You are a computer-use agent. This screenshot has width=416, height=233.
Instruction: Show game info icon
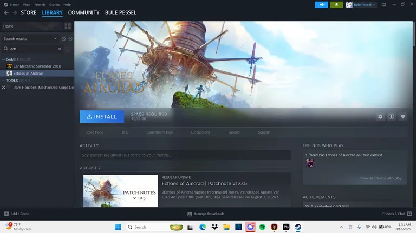391,117
